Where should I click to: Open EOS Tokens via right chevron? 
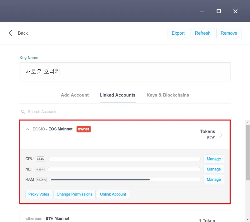click(x=221, y=135)
